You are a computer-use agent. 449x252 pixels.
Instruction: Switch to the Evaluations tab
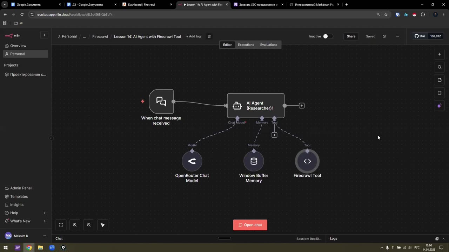coord(269,45)
